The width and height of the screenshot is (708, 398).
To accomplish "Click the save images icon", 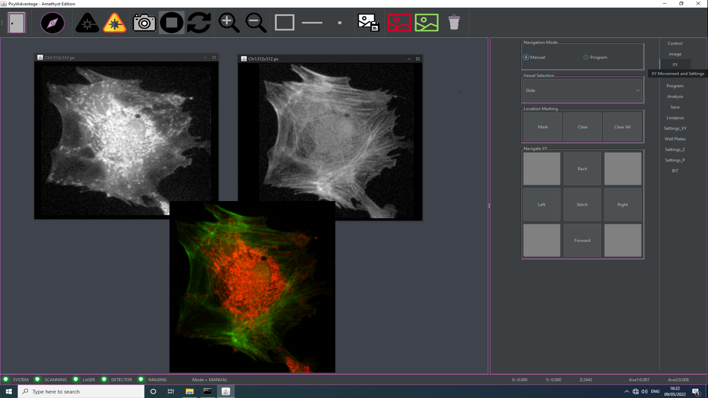I will (369, 23).
